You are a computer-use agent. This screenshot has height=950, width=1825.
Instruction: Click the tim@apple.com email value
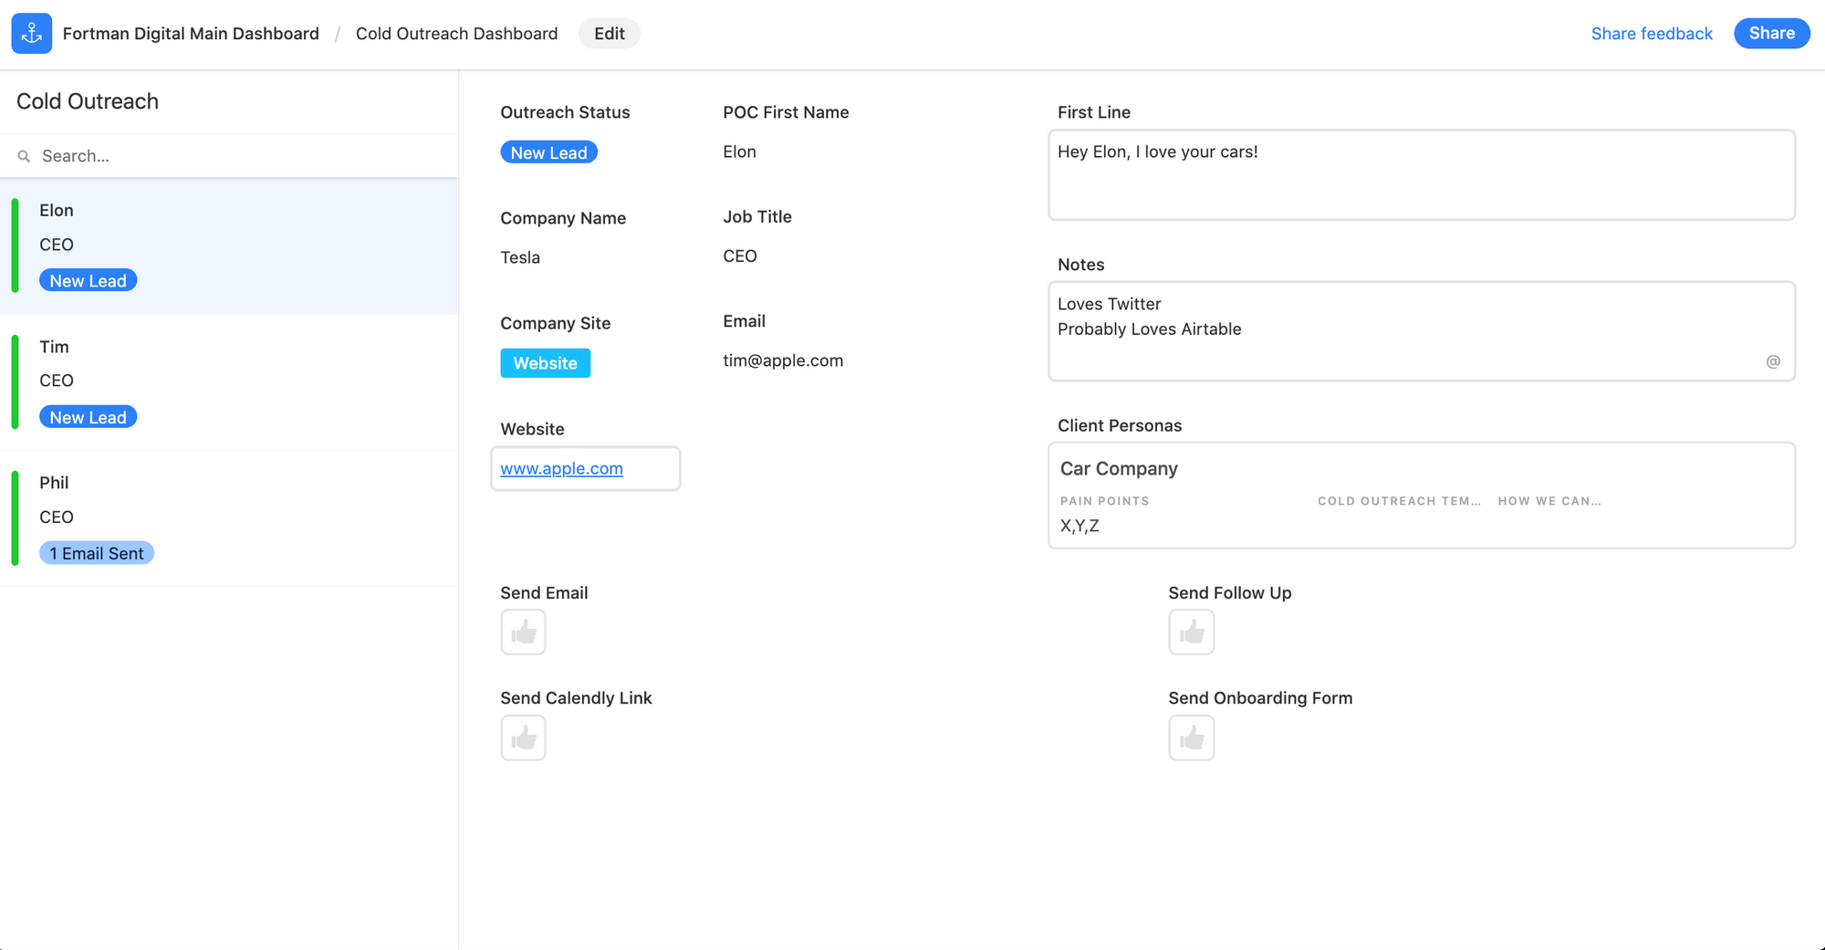(x=783, y=360)
